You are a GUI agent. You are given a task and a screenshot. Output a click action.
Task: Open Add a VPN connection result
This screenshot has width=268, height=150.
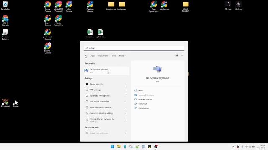click(99, 102)
